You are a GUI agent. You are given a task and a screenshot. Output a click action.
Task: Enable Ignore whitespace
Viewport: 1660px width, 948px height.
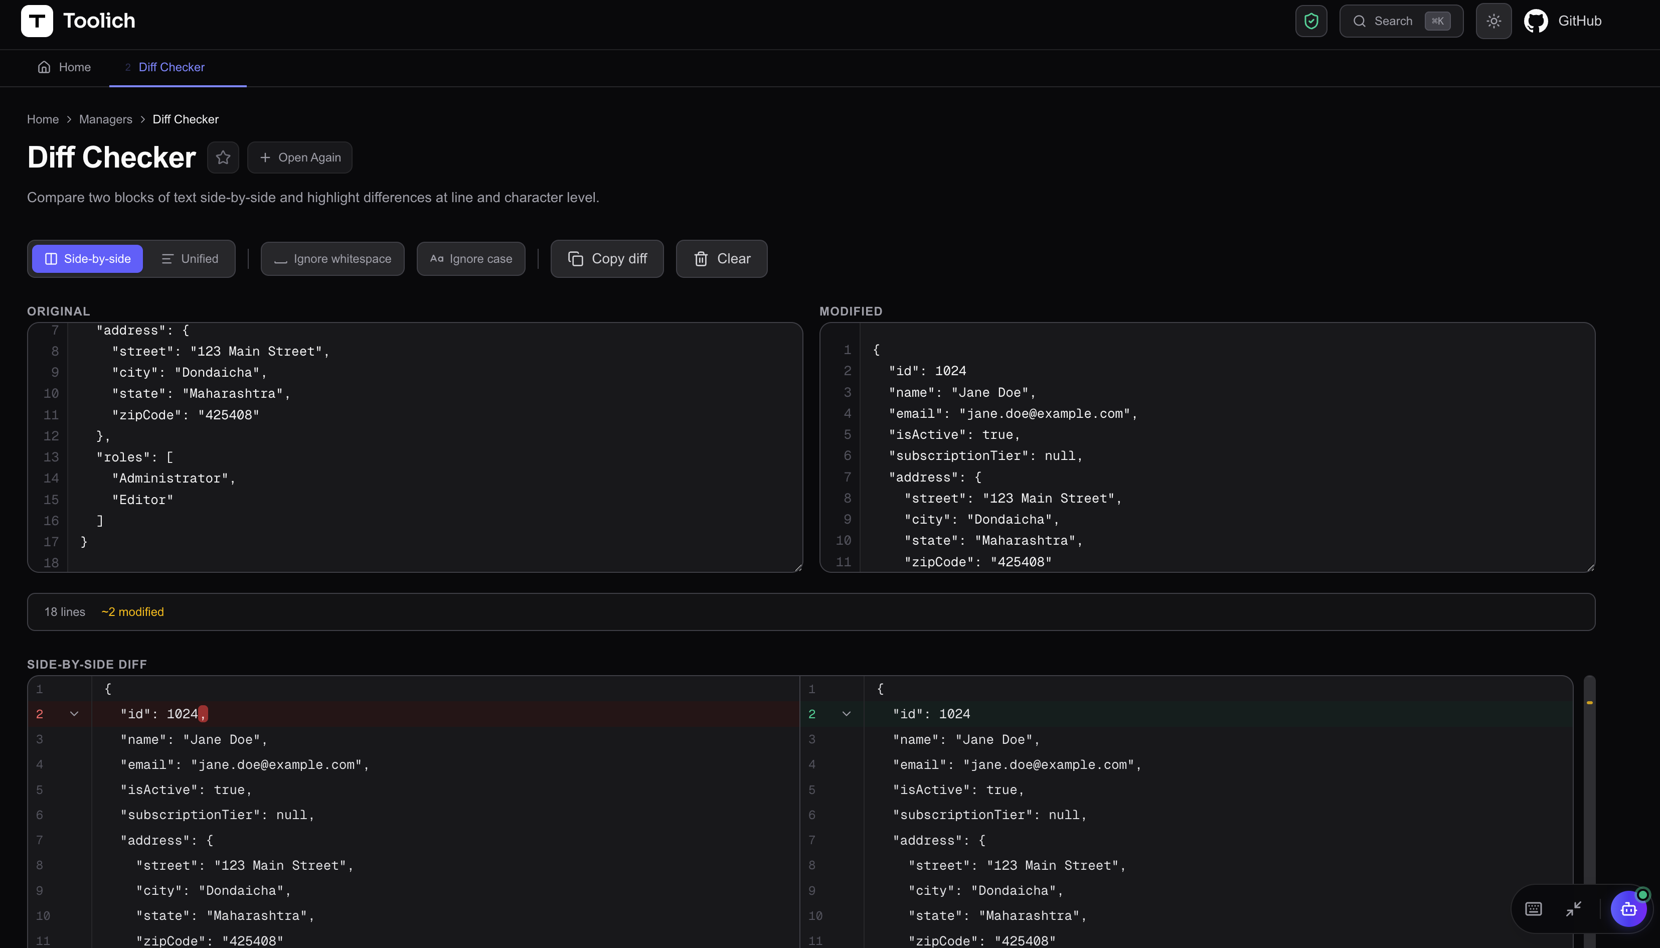333,258
